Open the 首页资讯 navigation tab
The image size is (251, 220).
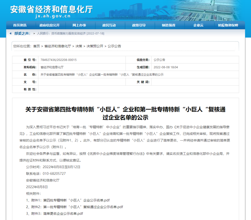click(x=20, y=25)
